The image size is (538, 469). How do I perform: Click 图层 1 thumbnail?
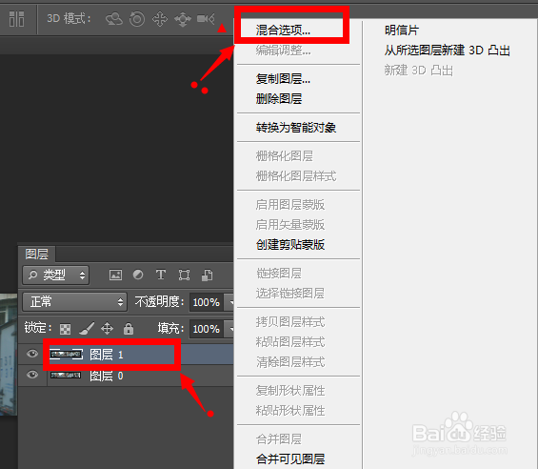[x=67, y=355]
